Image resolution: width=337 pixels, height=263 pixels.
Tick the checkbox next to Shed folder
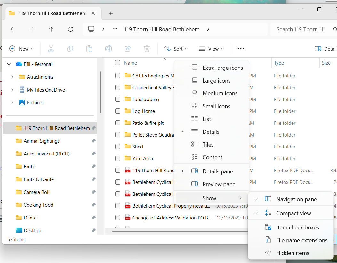(117, 147)
